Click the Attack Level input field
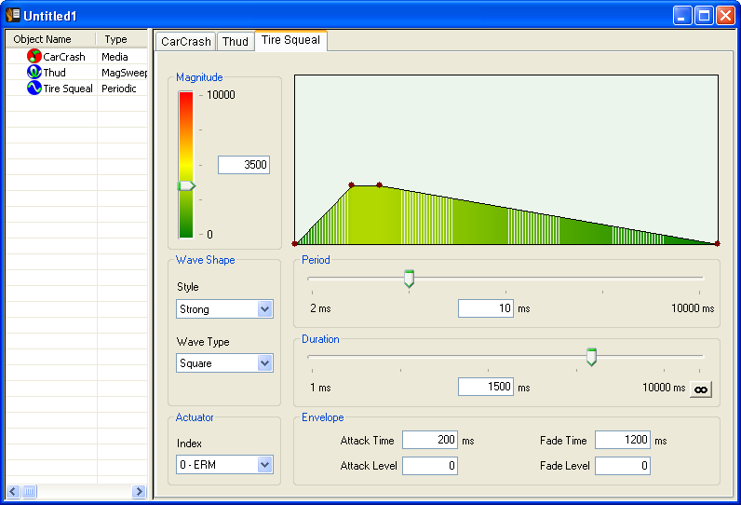The width and height of the screenshot is (741, 505). click(430, 466)
